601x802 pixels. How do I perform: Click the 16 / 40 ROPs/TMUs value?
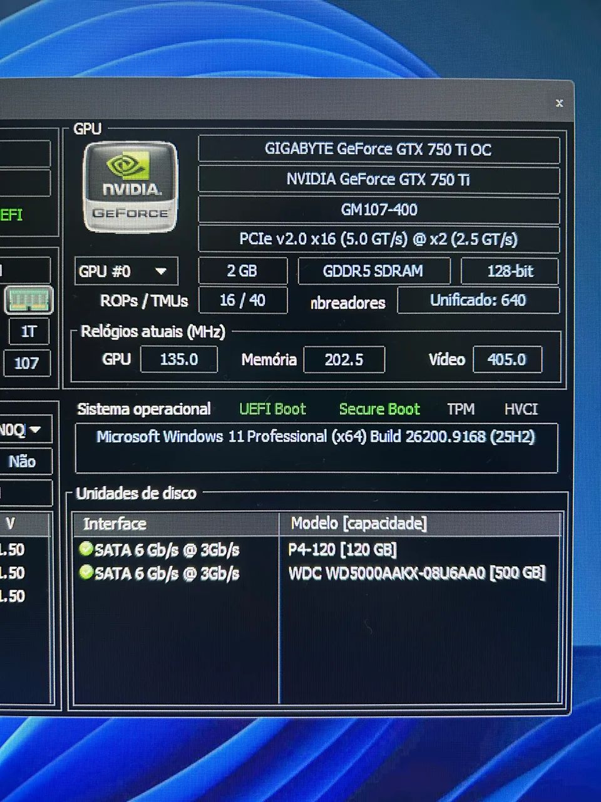(x=242, y=300)
